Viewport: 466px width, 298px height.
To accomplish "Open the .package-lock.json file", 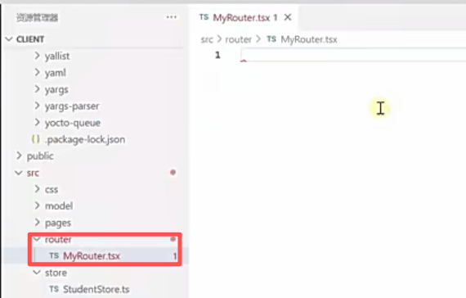I will pos(86,139).
